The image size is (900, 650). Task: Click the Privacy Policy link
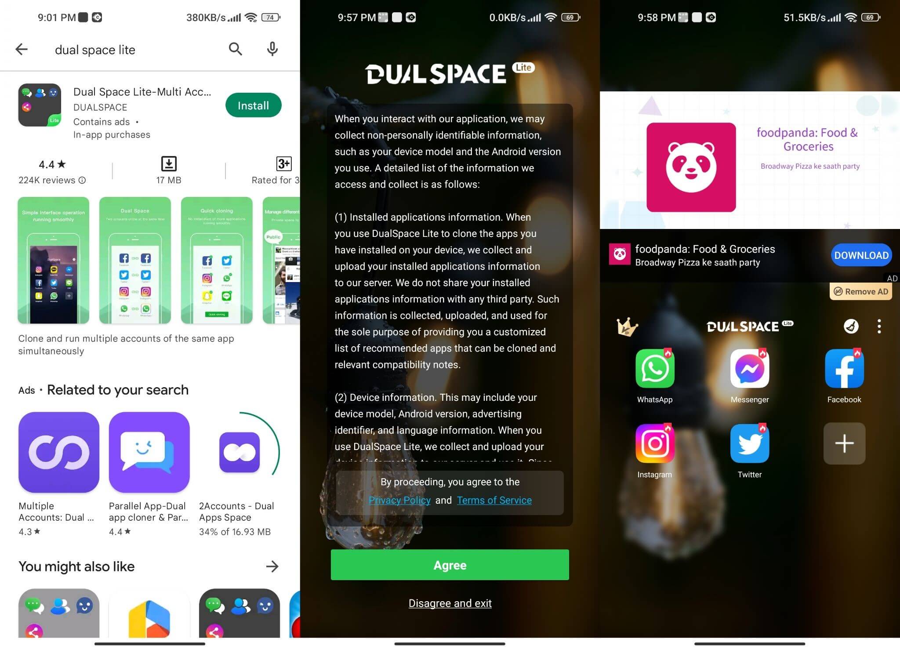[400, 501]
